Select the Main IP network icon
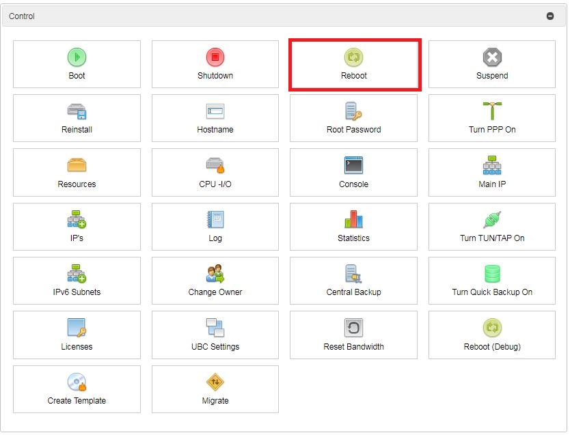This screenshot has width=570, height=435. click(492, 165)
